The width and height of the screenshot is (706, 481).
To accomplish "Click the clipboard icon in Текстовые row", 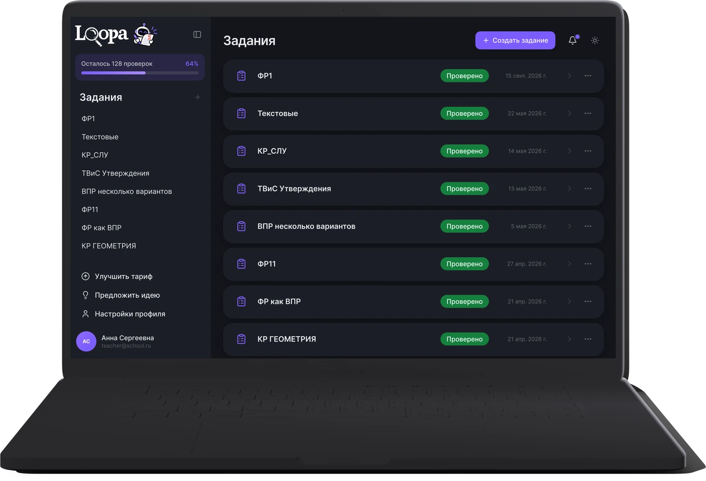I will [x=241, y=113].
